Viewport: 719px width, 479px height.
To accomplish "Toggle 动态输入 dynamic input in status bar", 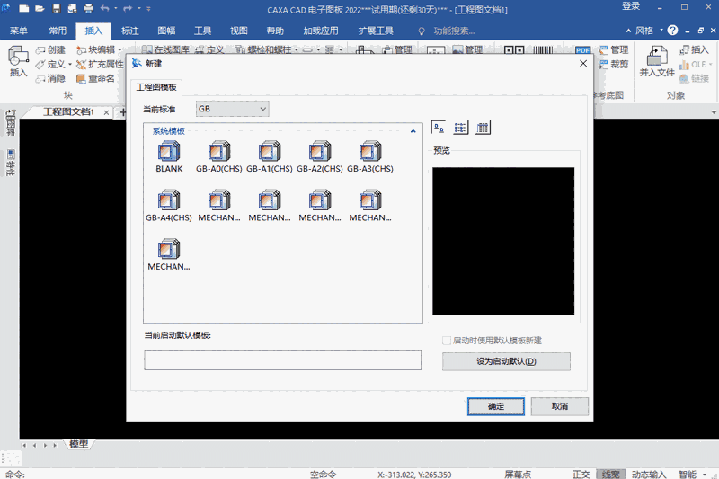I will pos(649,475).
